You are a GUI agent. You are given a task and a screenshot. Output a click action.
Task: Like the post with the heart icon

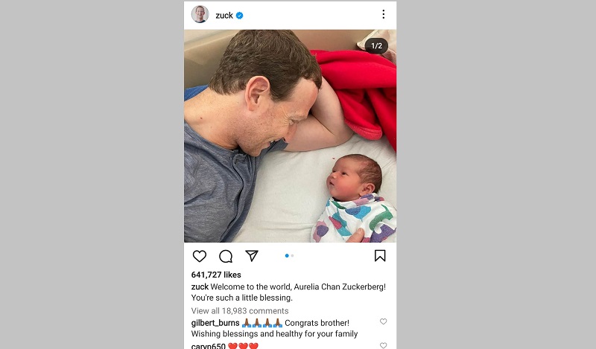(x=199, y=256)
